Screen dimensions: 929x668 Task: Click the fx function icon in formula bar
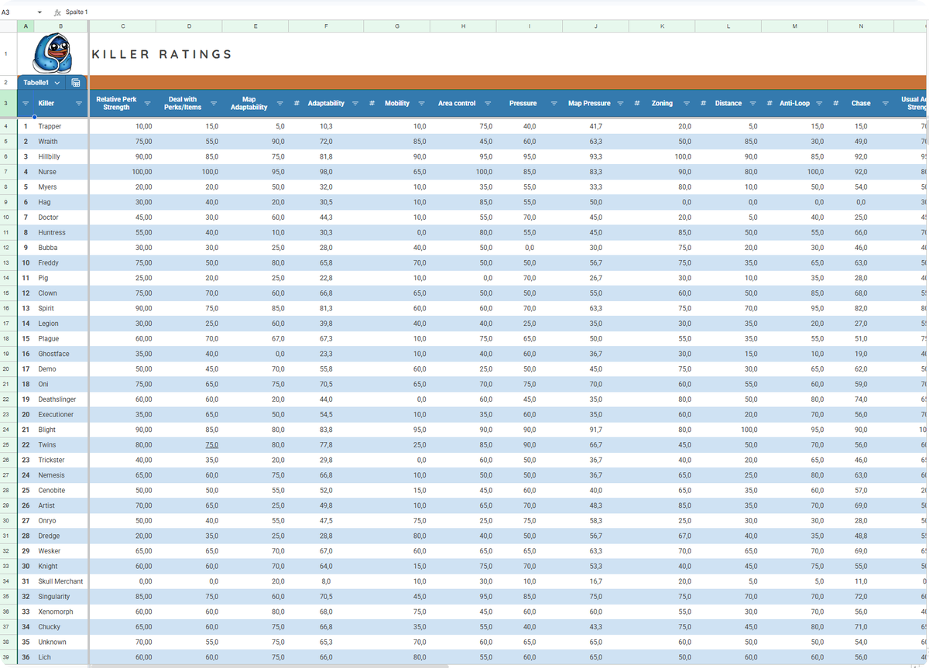[57, 12]
